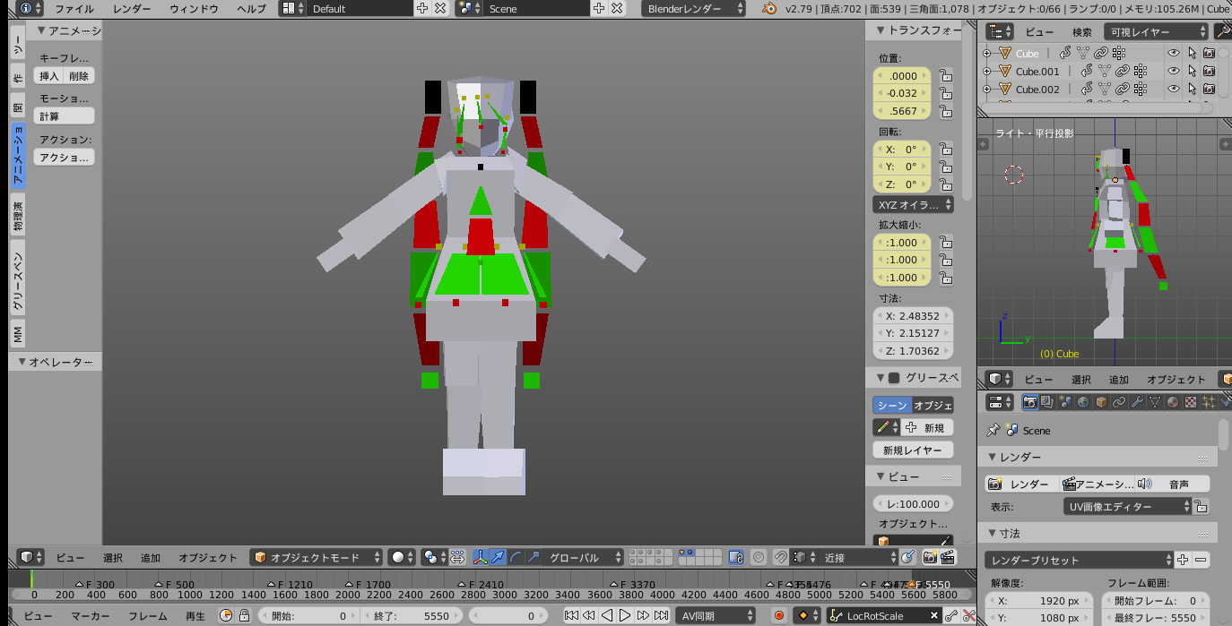This screenshot has width=1232, height=626.
Task: Click the Render image button
Action: [1020, 484]
